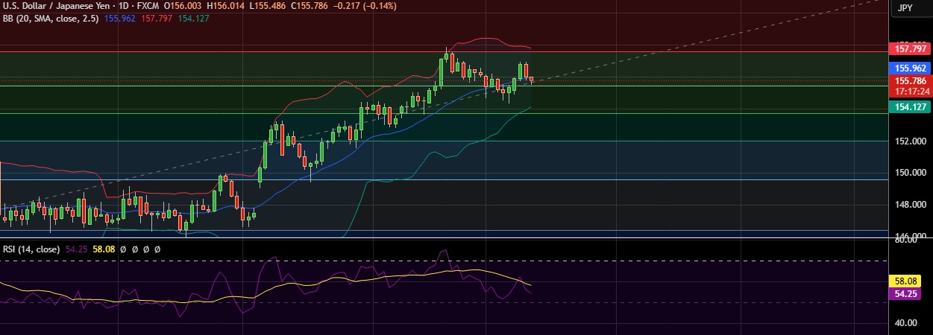Click the 80.00 RSI scale label
Image resolution: width=933 pixels, height=335 pixels.
905,240
